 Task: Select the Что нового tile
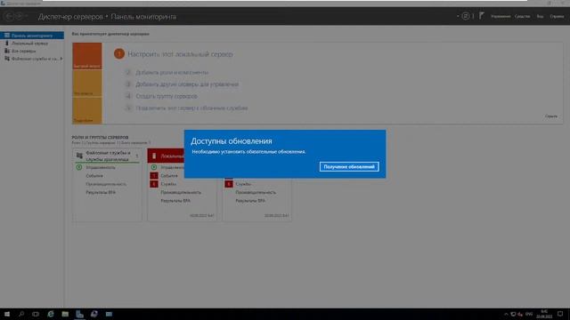click(x=87, y=84)
